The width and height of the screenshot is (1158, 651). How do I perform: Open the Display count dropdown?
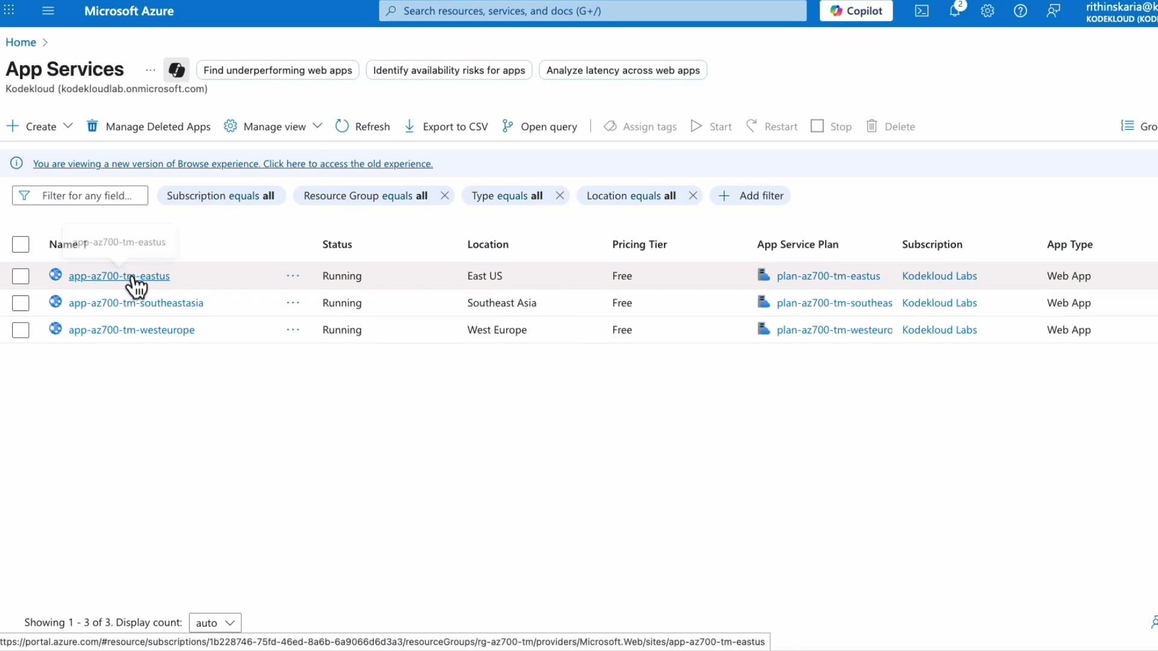(x=215, y=622)
